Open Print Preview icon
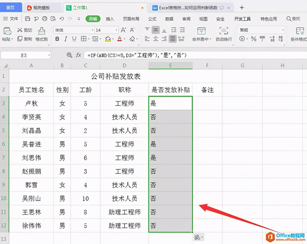The height and width of the screenshot is (244, 307). pos(53,19)
